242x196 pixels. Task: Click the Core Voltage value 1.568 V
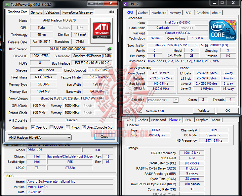pyautogui.click(x=198, y=38)
